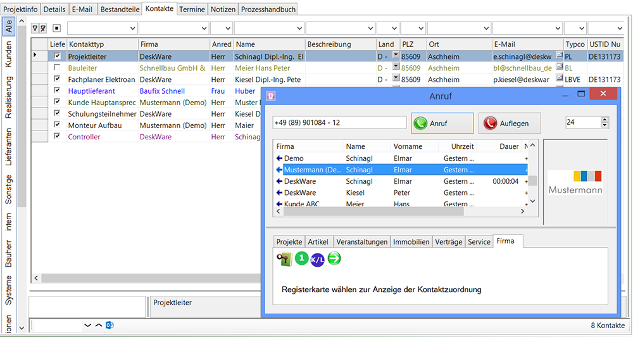Click the blue call arrow beside DeskWare Schinagl
The image size is (633, 337).
point(279,181)
